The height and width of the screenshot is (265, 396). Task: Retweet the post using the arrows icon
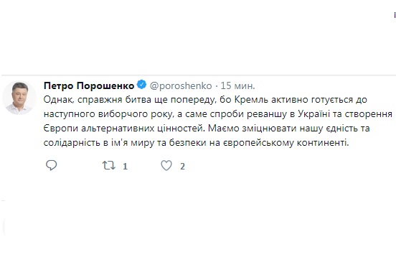coord(109,166)
